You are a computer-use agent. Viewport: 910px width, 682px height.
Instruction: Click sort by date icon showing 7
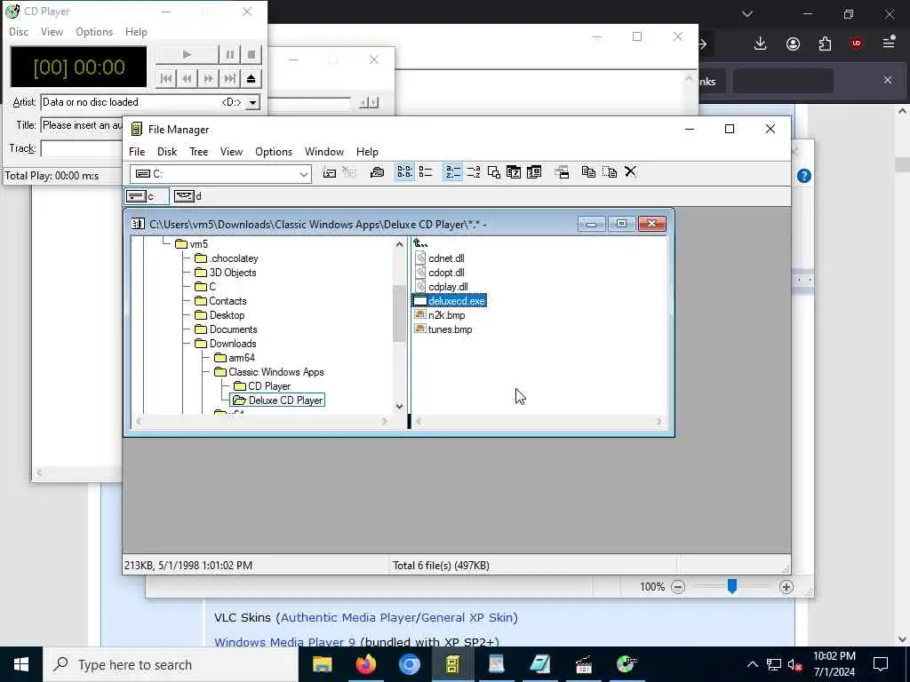click(514, 172)
